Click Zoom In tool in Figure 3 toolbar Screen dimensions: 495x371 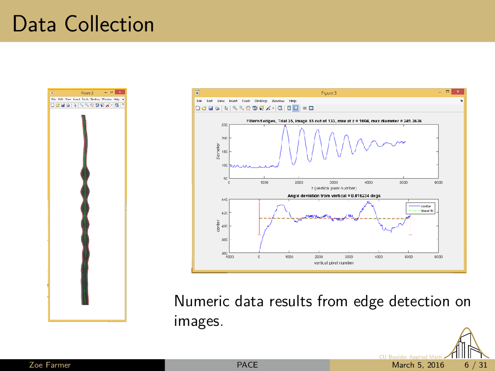(x=235, y=108)
